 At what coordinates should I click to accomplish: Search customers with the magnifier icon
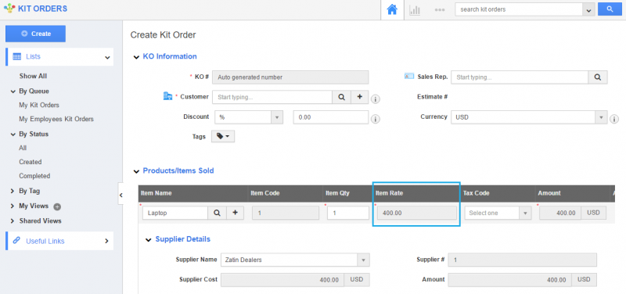(342, 97)
